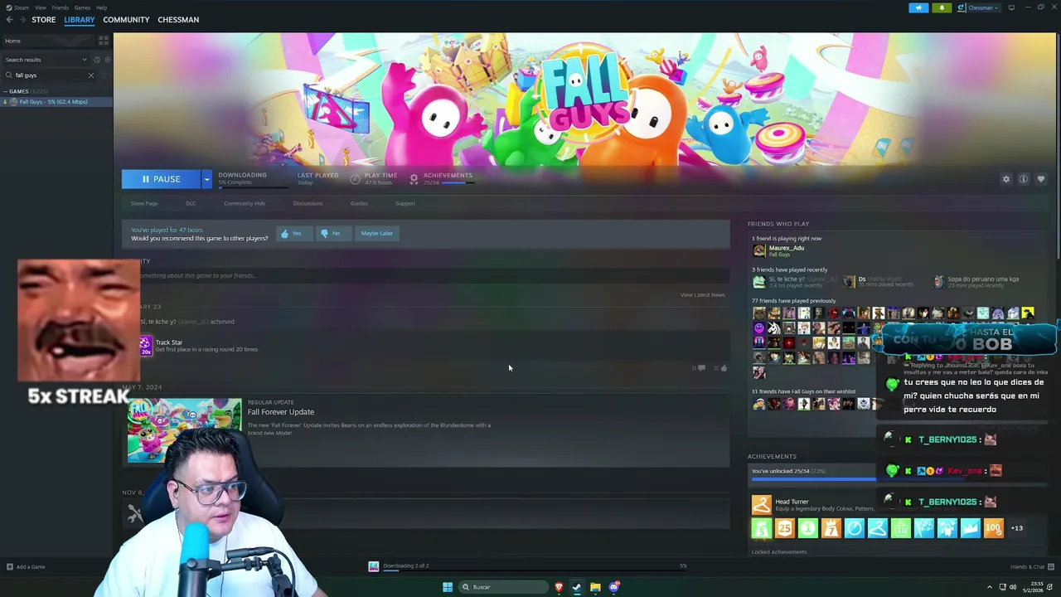1061x597 pixels.
Task: Open the CHESSMAN profile tab
Action: [x=178, y=20]
